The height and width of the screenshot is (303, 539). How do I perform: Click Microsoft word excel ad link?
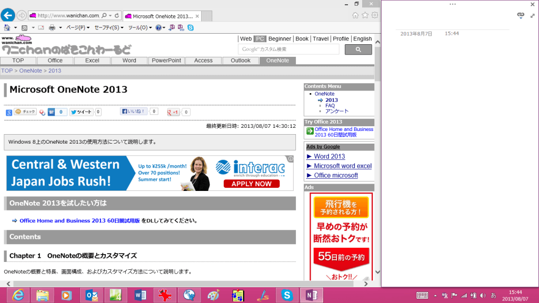click(342, 166)
